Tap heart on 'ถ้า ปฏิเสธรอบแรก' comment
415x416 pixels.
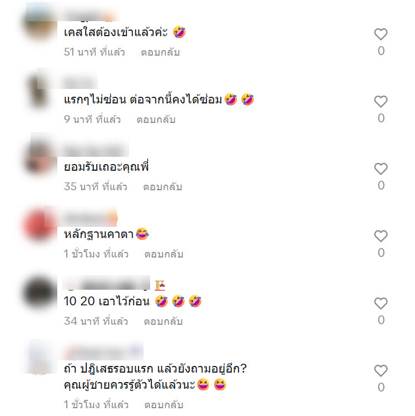[x=381, y=370]
